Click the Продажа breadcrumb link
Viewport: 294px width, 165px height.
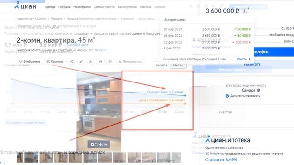(x=57, y=19)
